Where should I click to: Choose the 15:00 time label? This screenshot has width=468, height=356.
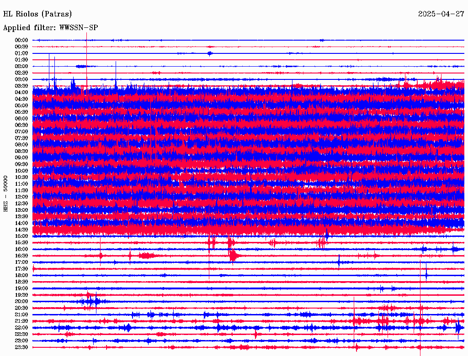click(x=21, y=236)
